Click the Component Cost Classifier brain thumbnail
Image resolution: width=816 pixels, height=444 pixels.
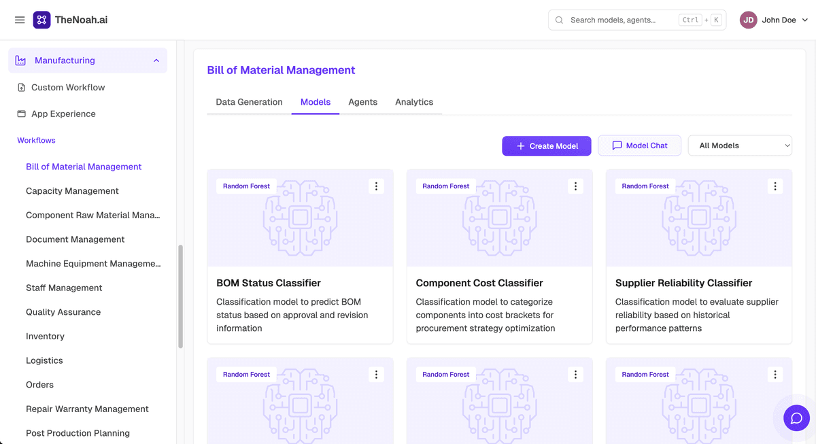pyautogui.click(x=500, y=218)
